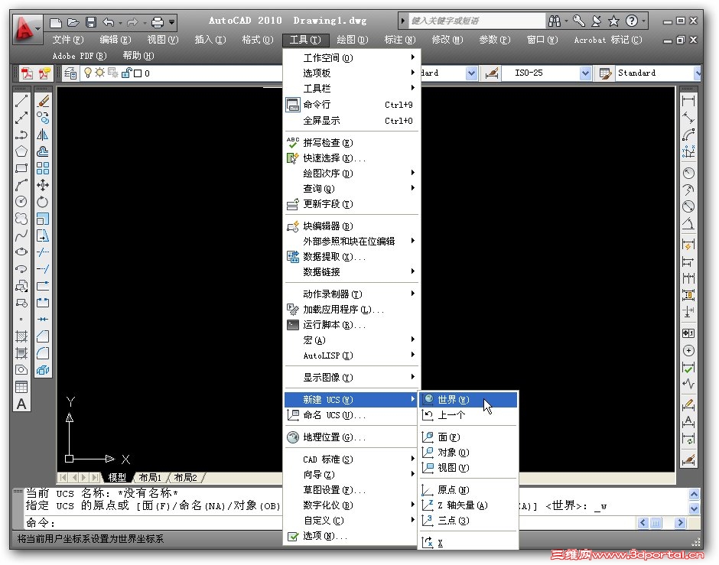The width and height of the screenshot is (719, 565).
Task: Click the layer 0 color swatch
Action: pos(138,73)
